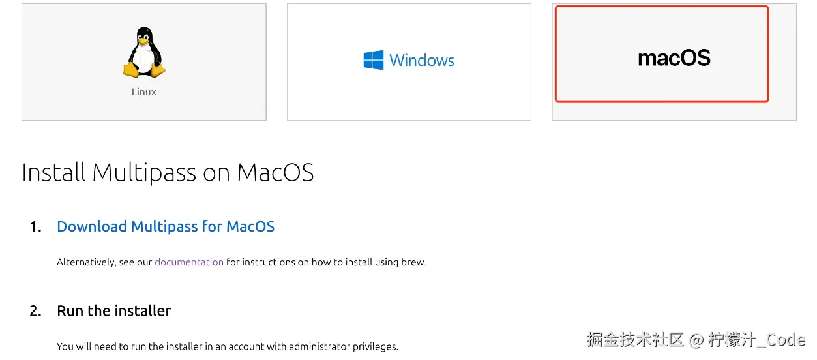This screenshot has height=360, width=817.
Task: Click the word Multipass in the main heading
Action: coord(144,172)
